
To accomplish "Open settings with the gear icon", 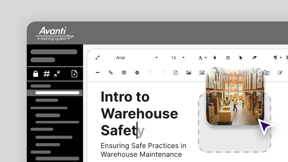I will pyautogui.click(x=137, y=73).
